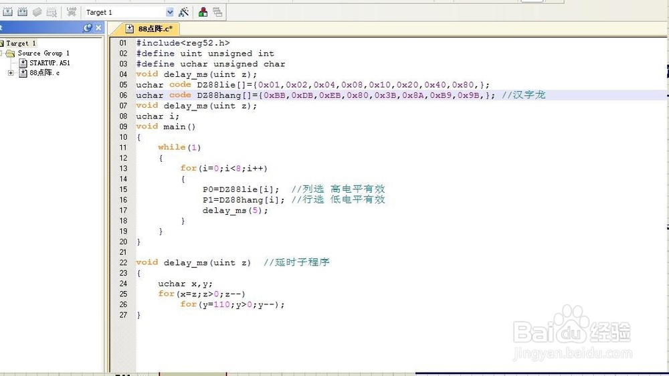The image size is (669, 376).
Task: Click the Stop build toolbar icon
Action: 52,12
